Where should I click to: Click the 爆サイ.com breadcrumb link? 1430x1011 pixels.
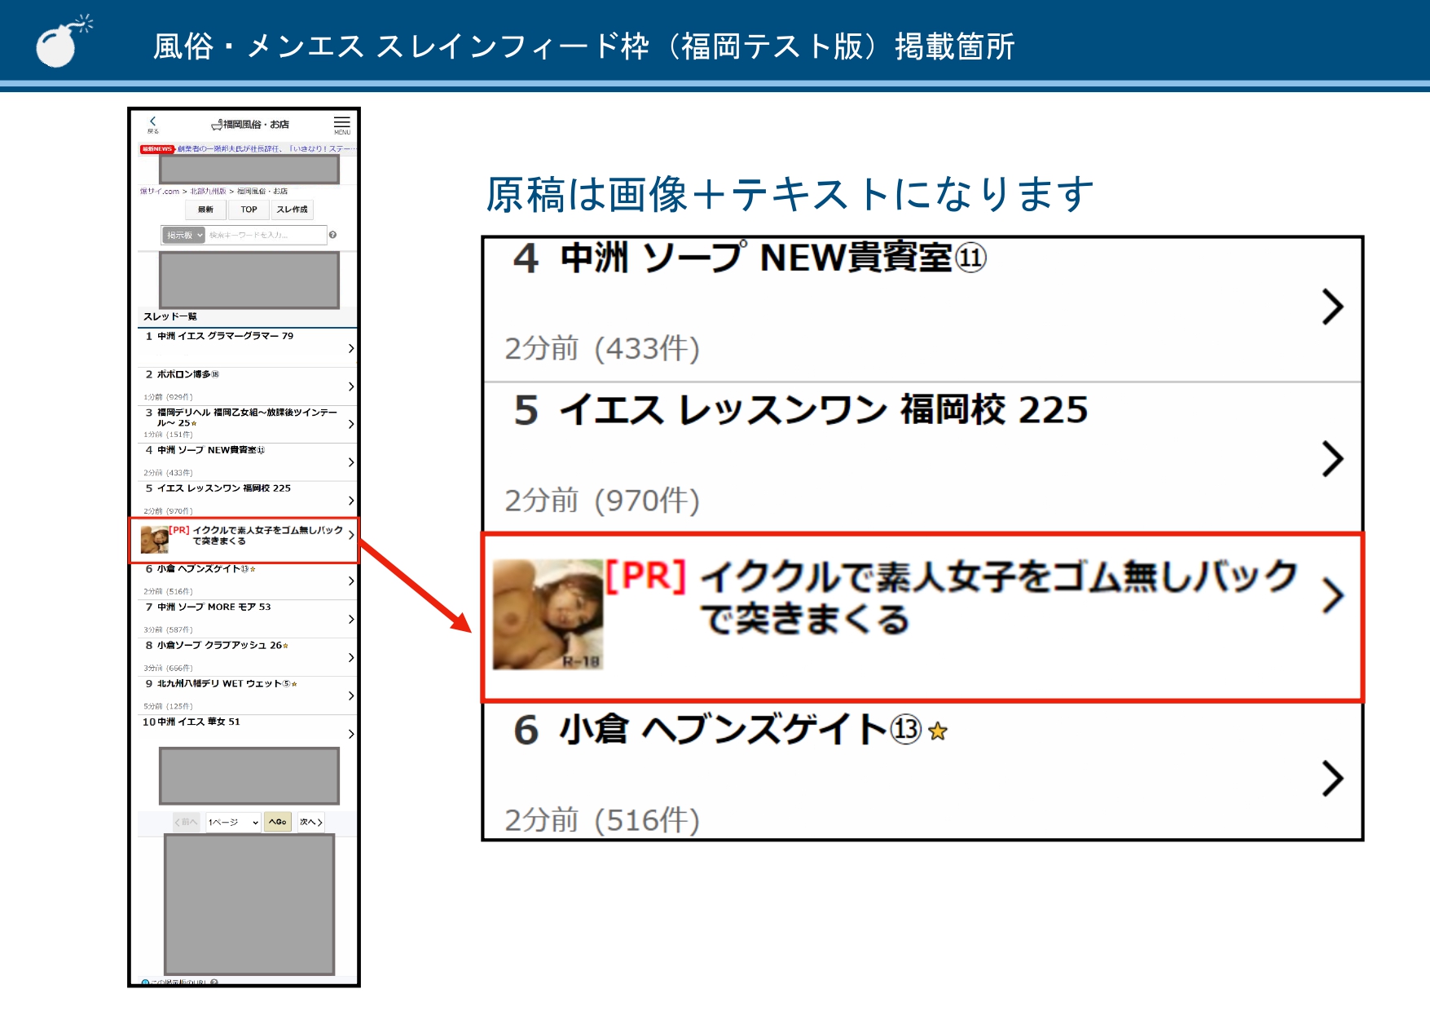(x=160, y=192)
